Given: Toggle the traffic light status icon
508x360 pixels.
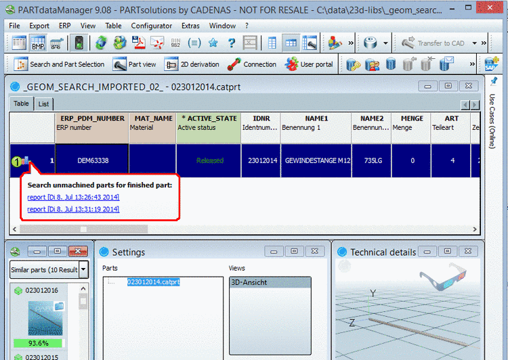Looking at the screenshot, I should [79, 43].
